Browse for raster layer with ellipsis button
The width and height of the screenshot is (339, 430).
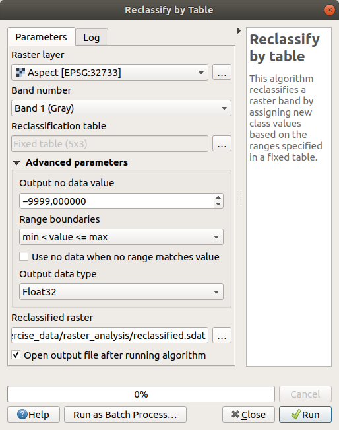[x=222, y=73]
